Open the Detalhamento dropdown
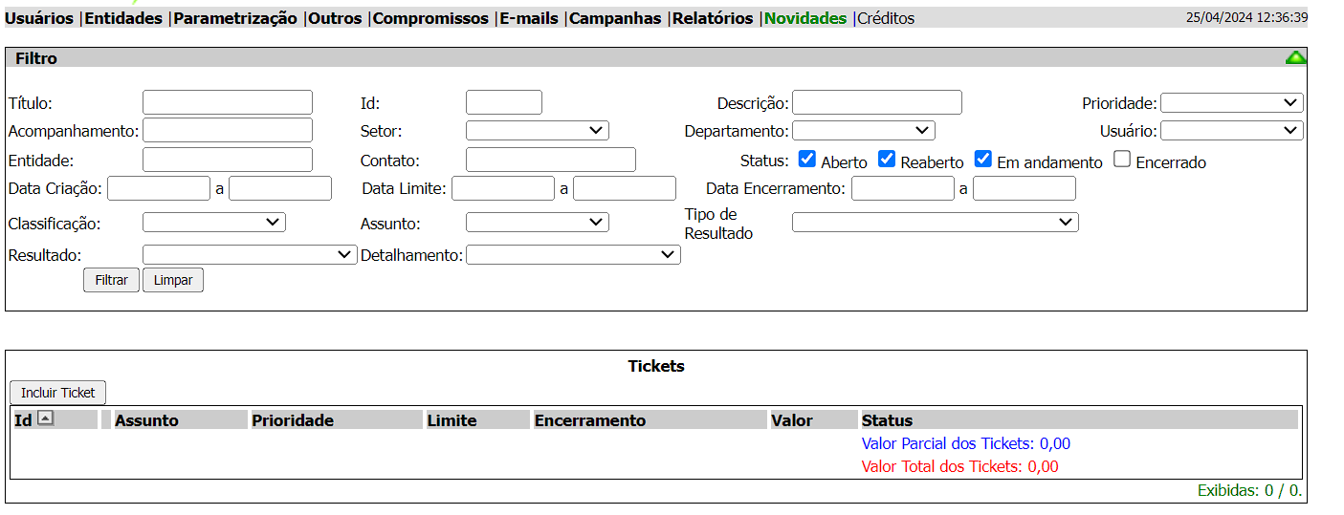Image resolution: width=1344 pixels, height=515 pixels. 573,255
